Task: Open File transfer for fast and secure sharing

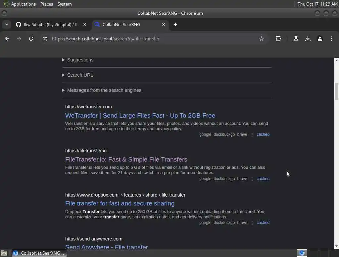Action: pos(120,203)
